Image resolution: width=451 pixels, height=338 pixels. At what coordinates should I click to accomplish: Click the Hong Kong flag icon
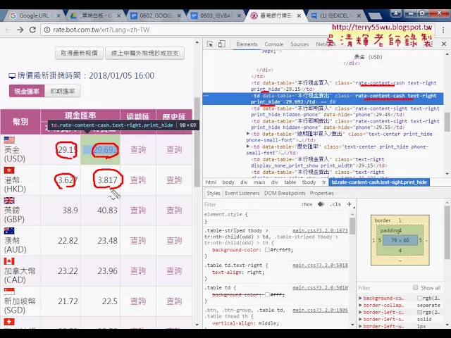pyautogui.click(x=9, y=170)
